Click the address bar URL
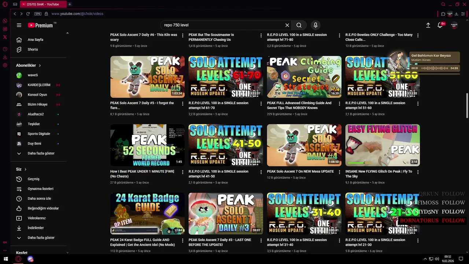Image resolution: width=469 pixels, height=264 pixels. tap(77, 14)
